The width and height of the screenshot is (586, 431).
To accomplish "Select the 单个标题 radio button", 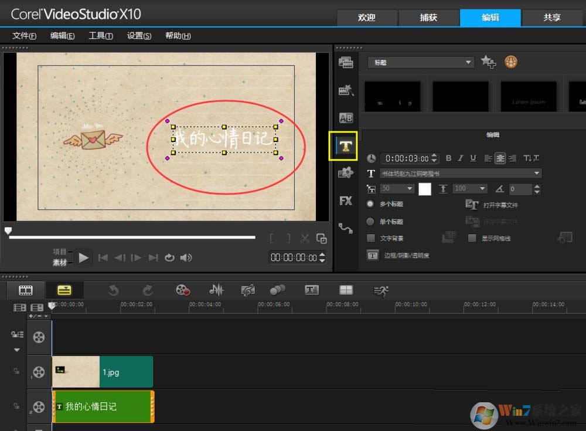I will 370,222.
